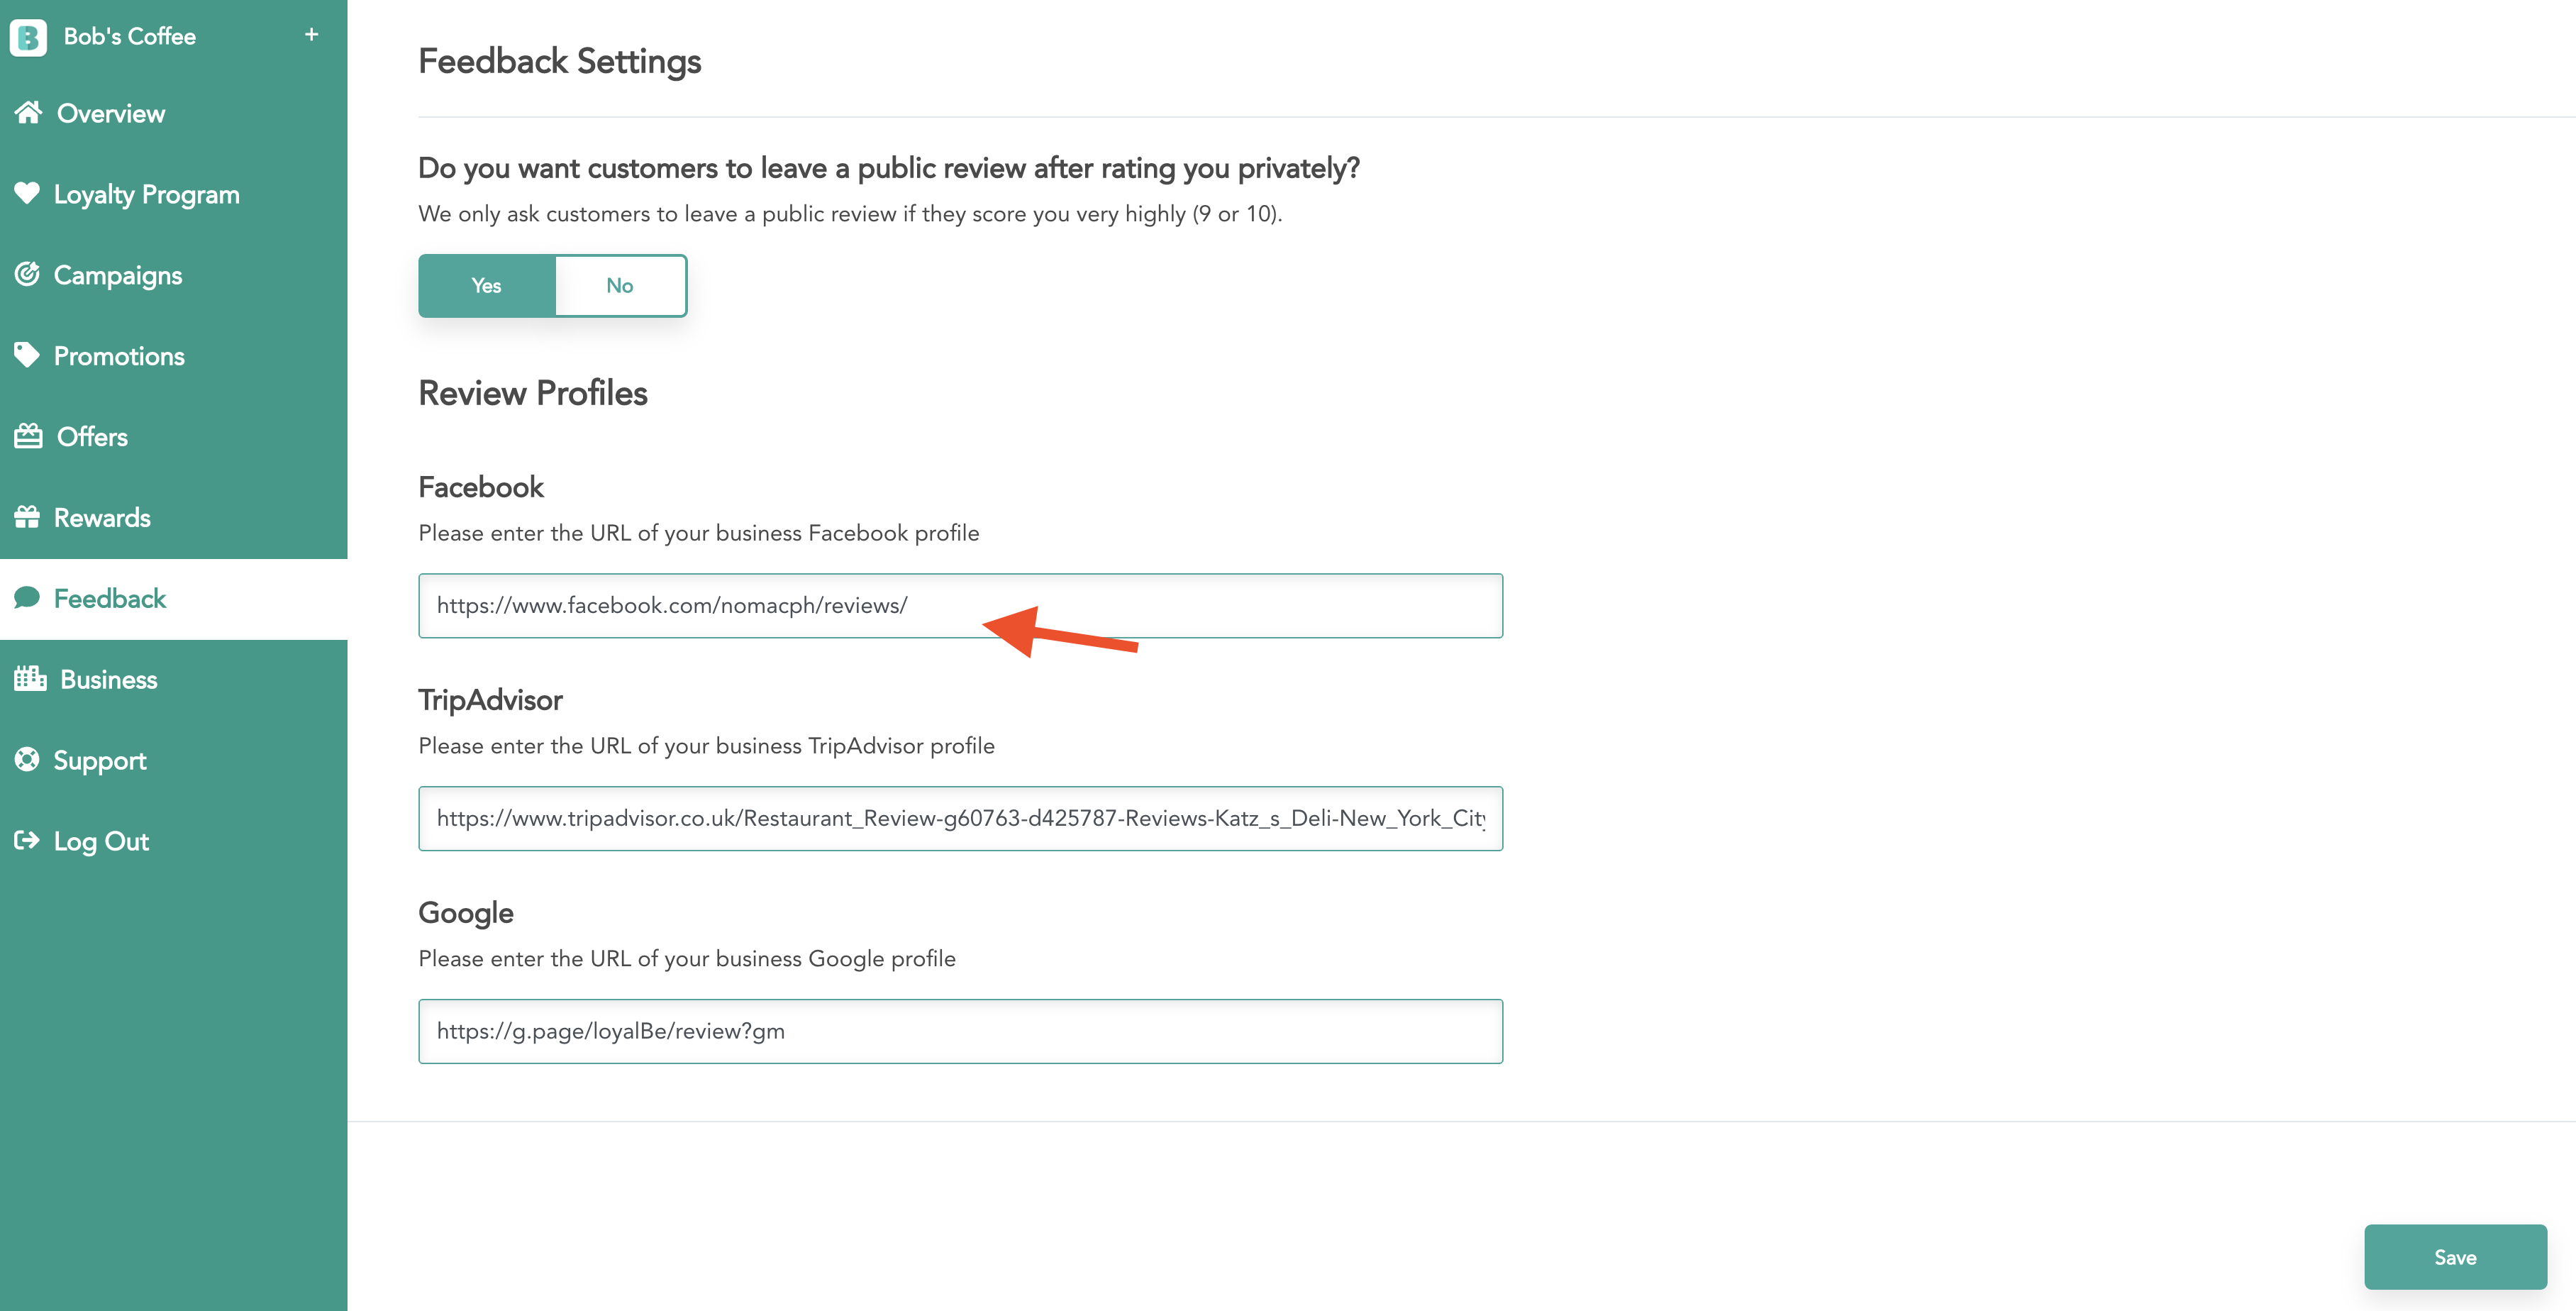Go to the Campaigns page
Screen dimensions: 2576x1311
click(118, 275)
